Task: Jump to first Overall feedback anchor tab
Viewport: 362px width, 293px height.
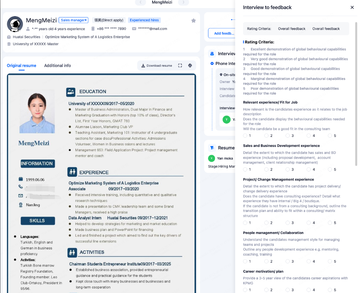Action: pos(291,29)
